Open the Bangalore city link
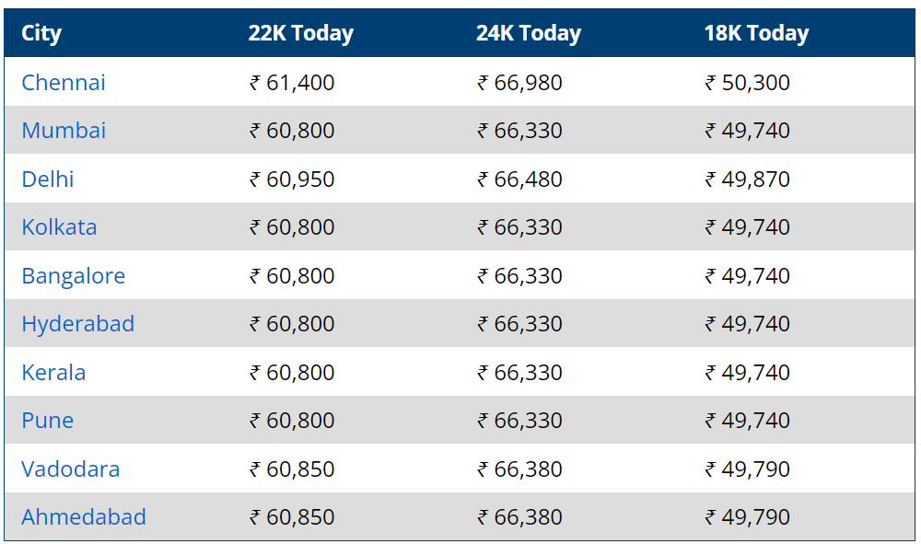The image size is (921, 544). (x=74, y=276)
